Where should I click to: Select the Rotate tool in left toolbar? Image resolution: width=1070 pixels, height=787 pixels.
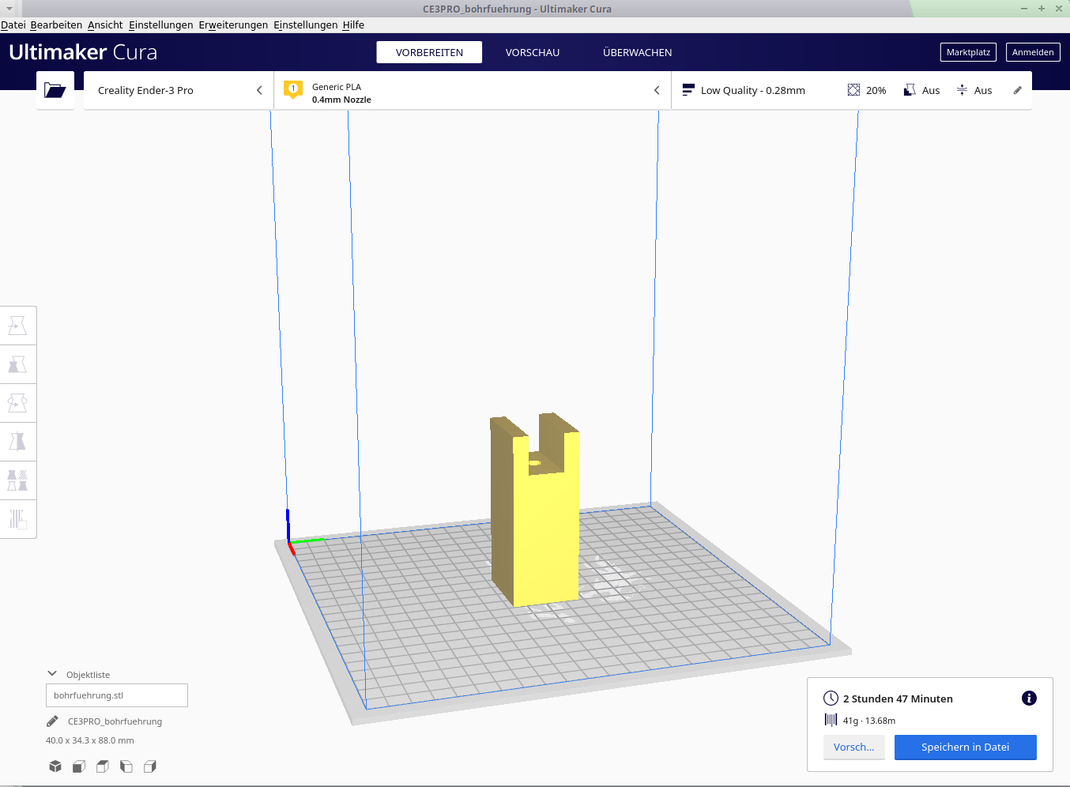click(x=17, y=403)
